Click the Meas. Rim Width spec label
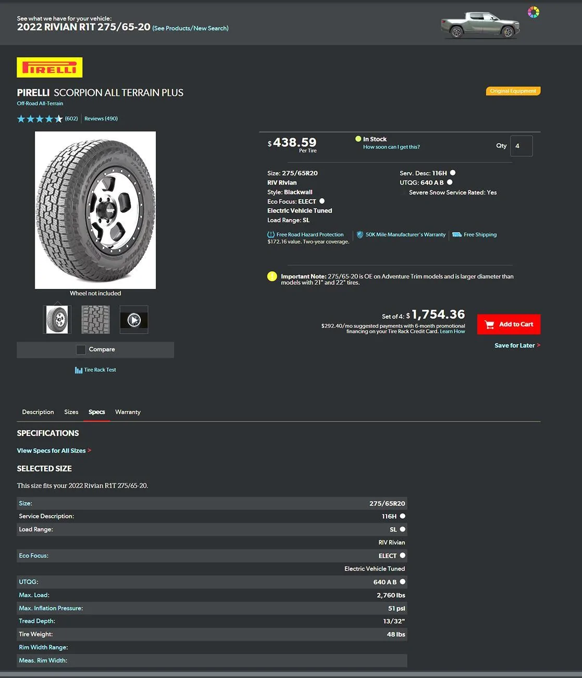582x678 pixels. [x=43, y=660]
